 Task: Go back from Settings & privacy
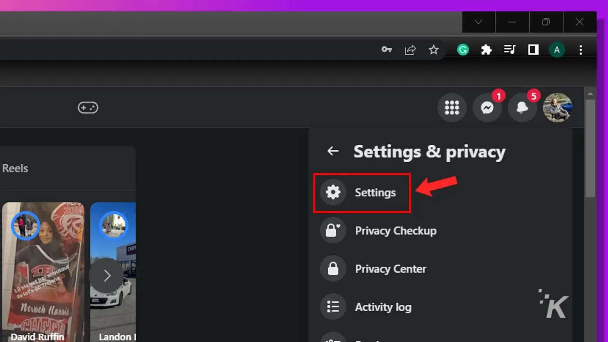[x=333, y=151]
